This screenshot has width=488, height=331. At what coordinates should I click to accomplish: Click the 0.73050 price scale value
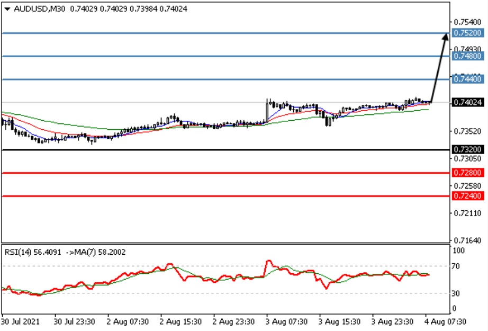[467, 158]
